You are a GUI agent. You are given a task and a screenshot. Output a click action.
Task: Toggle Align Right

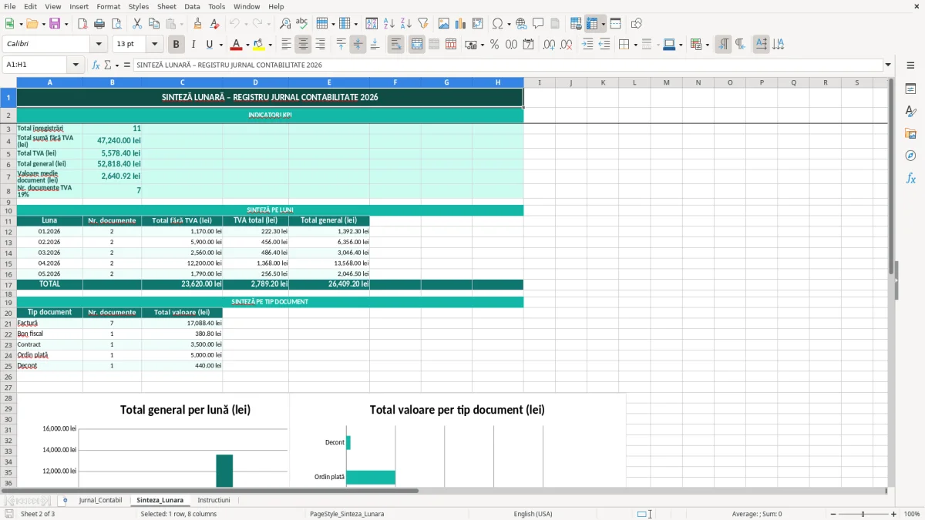[320, 45]
